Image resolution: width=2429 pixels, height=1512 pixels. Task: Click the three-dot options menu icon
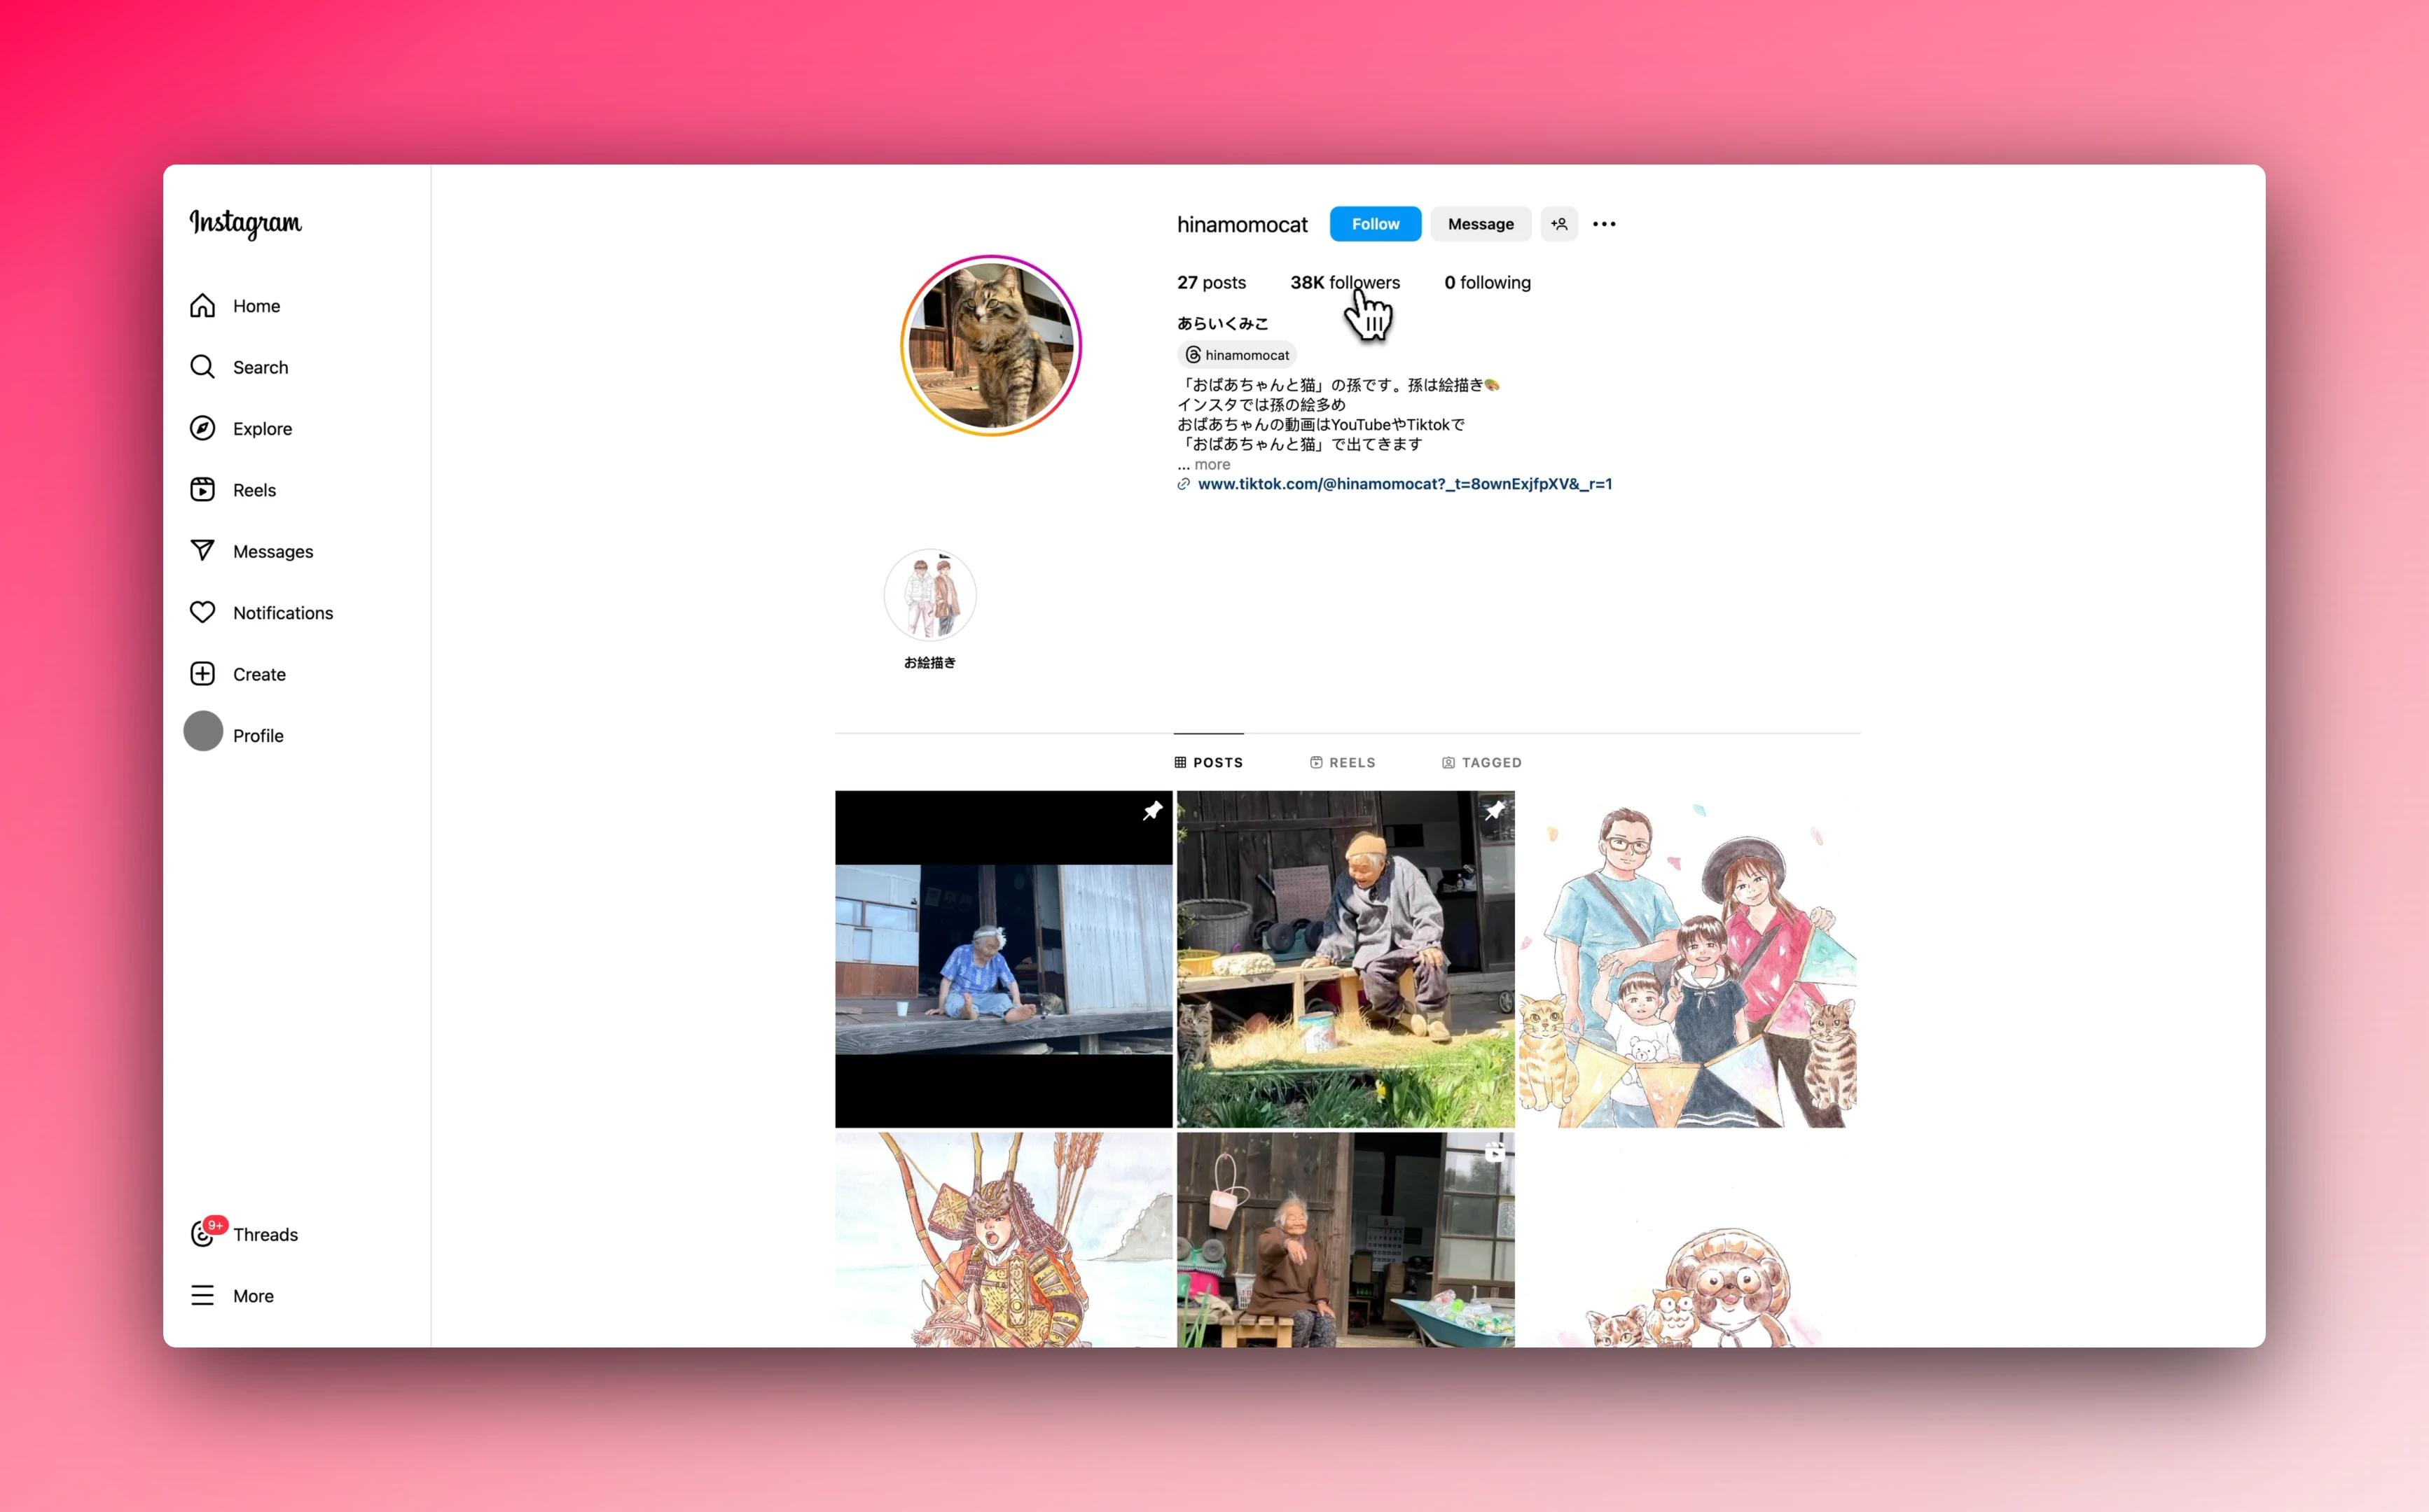1605,223
